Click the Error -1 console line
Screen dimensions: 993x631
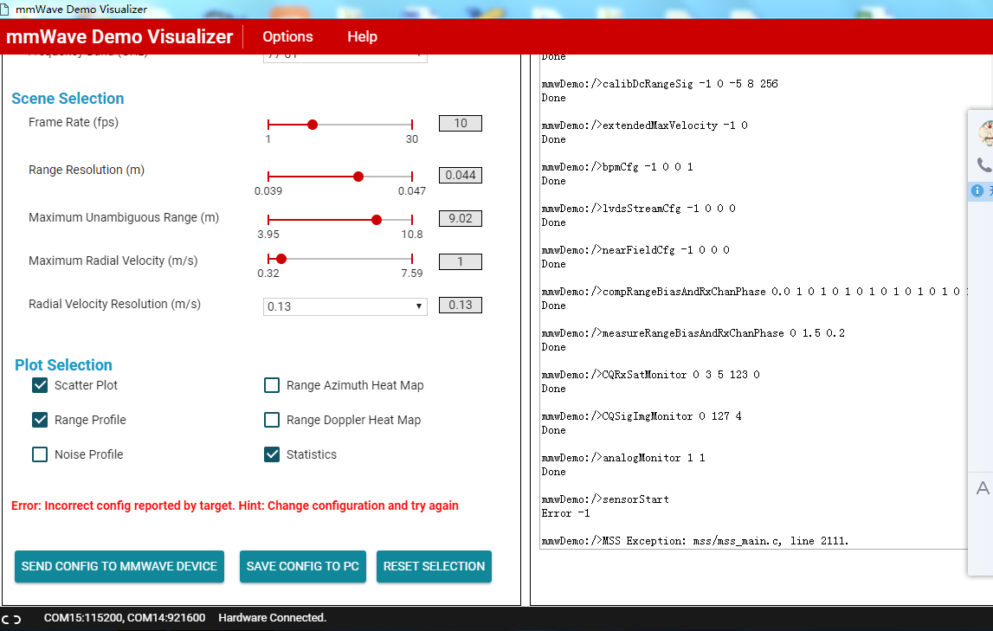[565, 513]
